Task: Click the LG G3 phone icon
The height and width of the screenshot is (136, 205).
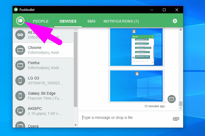Action: tap(20, 81)
